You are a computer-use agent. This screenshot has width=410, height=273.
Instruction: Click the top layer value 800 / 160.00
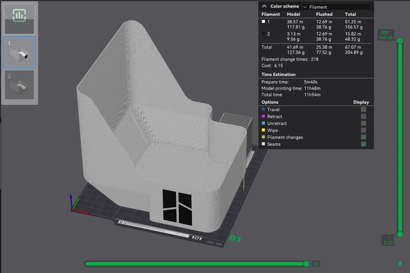click(385, 35)
